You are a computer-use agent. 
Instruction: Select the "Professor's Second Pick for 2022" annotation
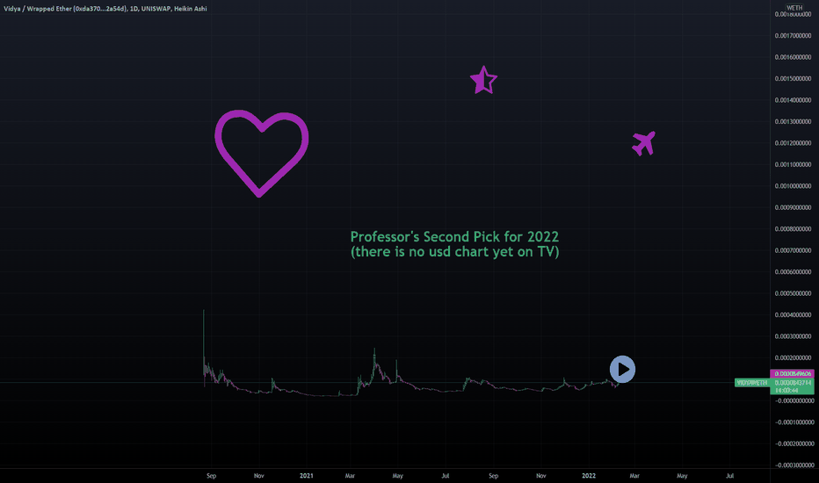[x=454, y=236]
